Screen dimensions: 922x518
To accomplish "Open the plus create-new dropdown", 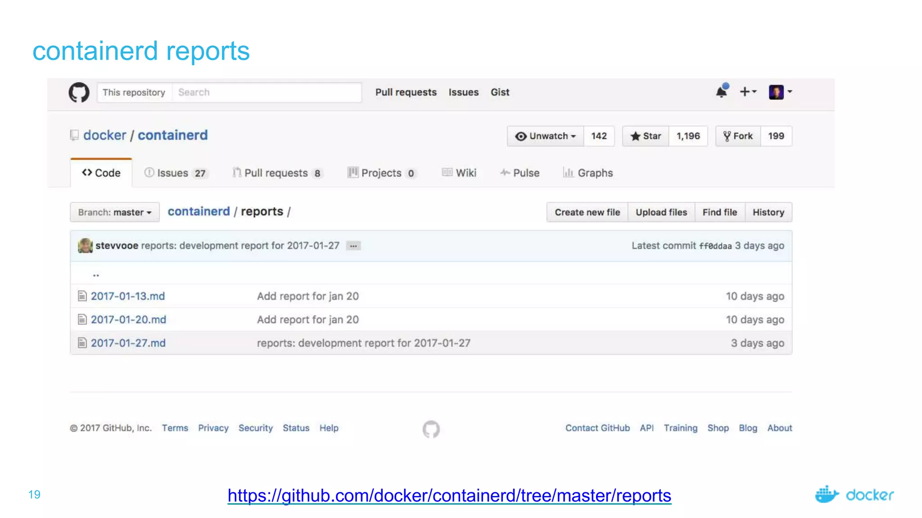I will click(x=748, y=92).
